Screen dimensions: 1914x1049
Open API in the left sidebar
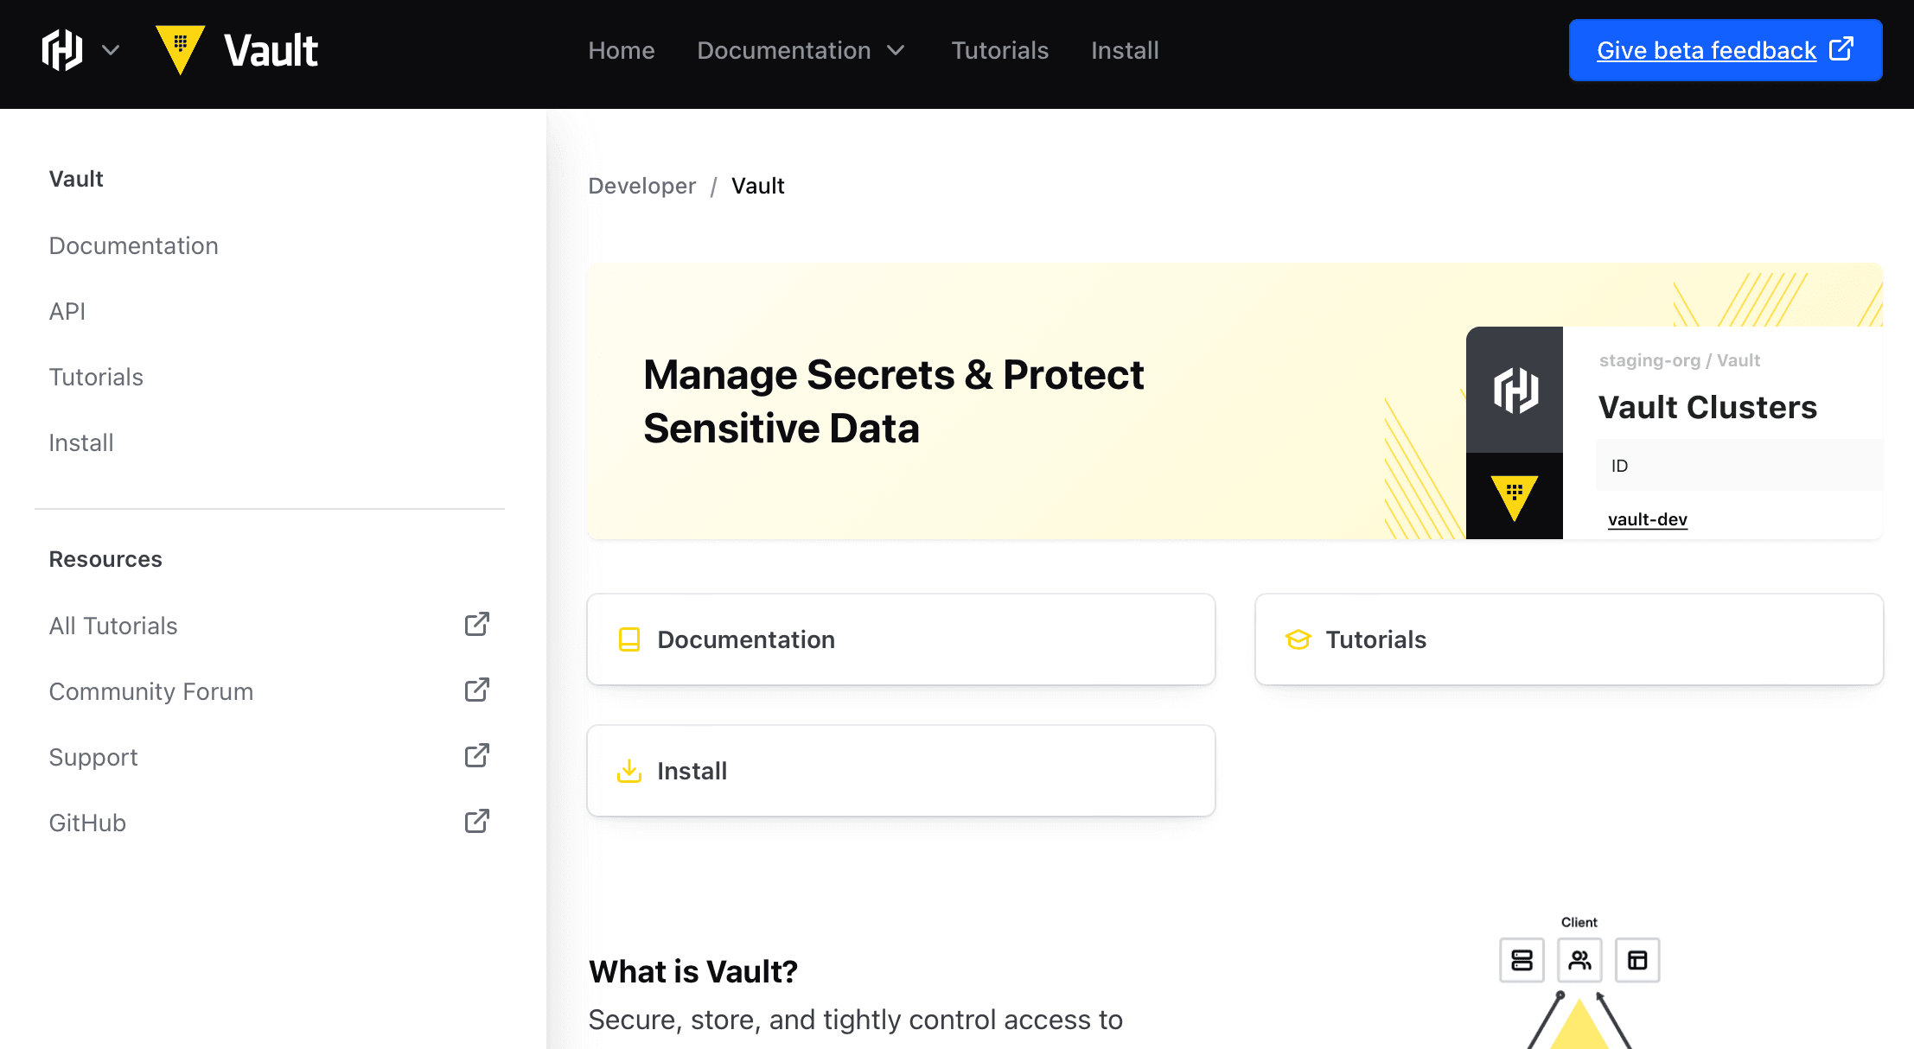pyautogui.click(x=67, y=311)
